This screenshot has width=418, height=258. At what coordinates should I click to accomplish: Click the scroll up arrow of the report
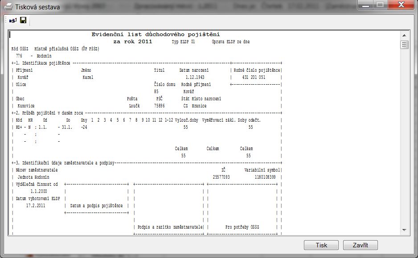click(x=404, y=35)
